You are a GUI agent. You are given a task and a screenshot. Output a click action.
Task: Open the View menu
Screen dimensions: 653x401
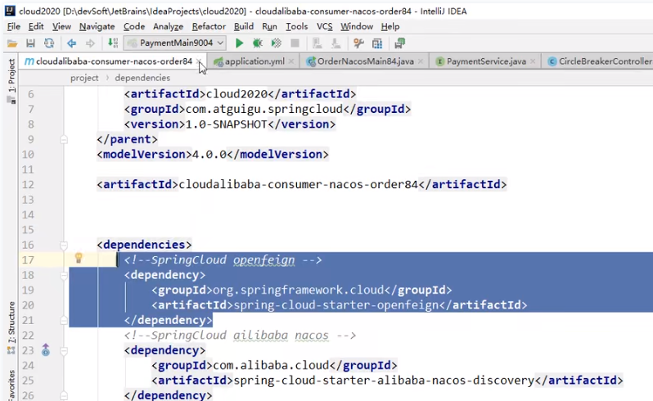click(x=61, y=27)
